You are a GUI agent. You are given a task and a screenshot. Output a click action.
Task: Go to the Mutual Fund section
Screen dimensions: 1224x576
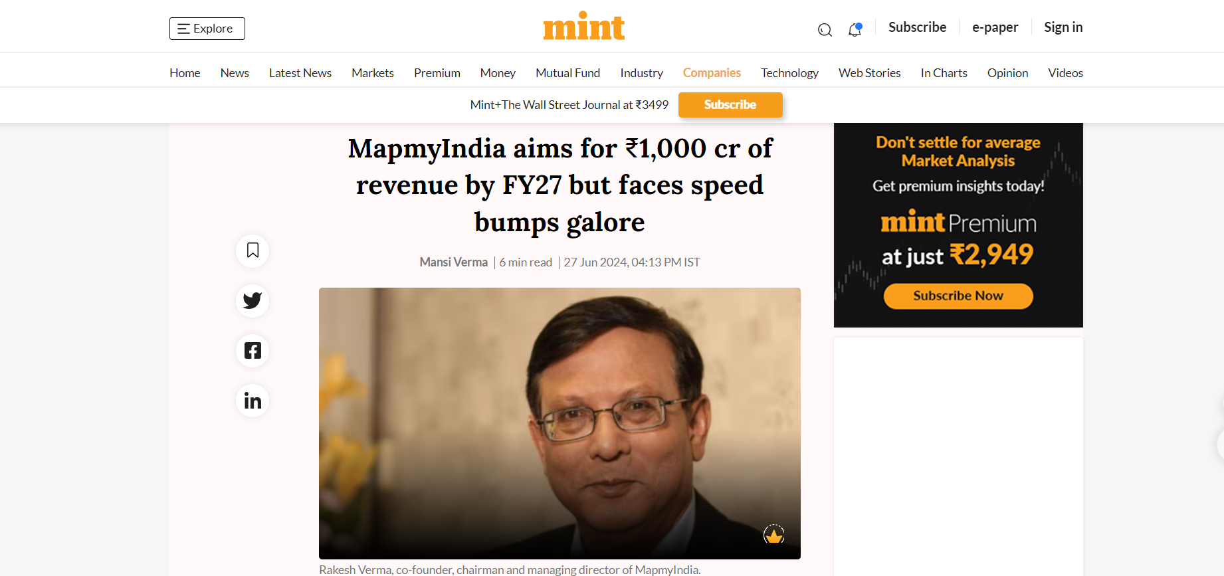coord(567,73)
